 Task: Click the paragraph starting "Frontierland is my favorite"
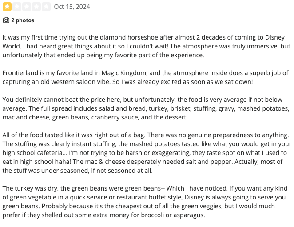147,77
